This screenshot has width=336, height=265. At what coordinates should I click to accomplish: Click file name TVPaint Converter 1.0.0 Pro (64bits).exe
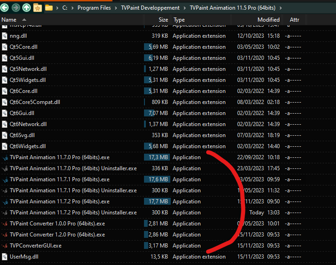[57, 224]
